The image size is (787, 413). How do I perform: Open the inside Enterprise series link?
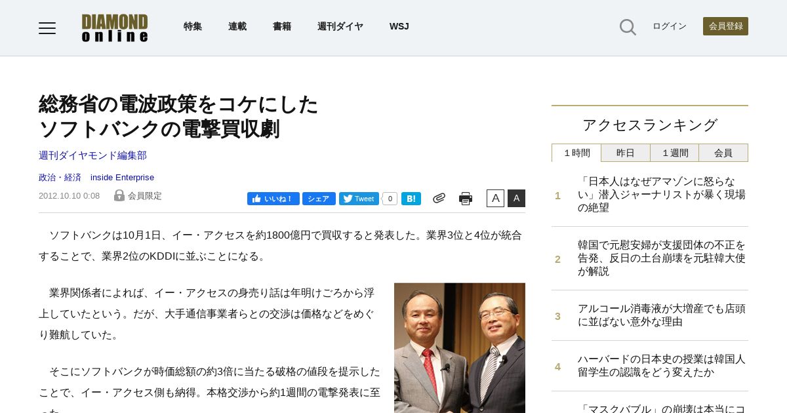[x=122, y=177]
